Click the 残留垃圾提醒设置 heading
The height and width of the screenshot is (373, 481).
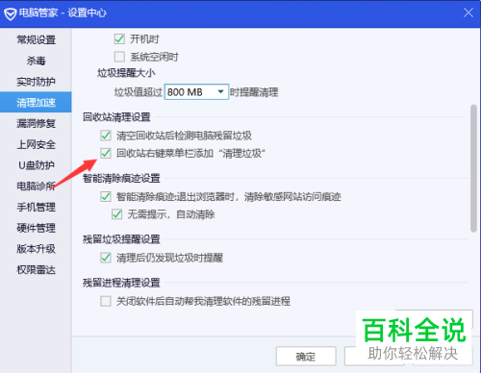pyautogui.click(x=121, y=239)
